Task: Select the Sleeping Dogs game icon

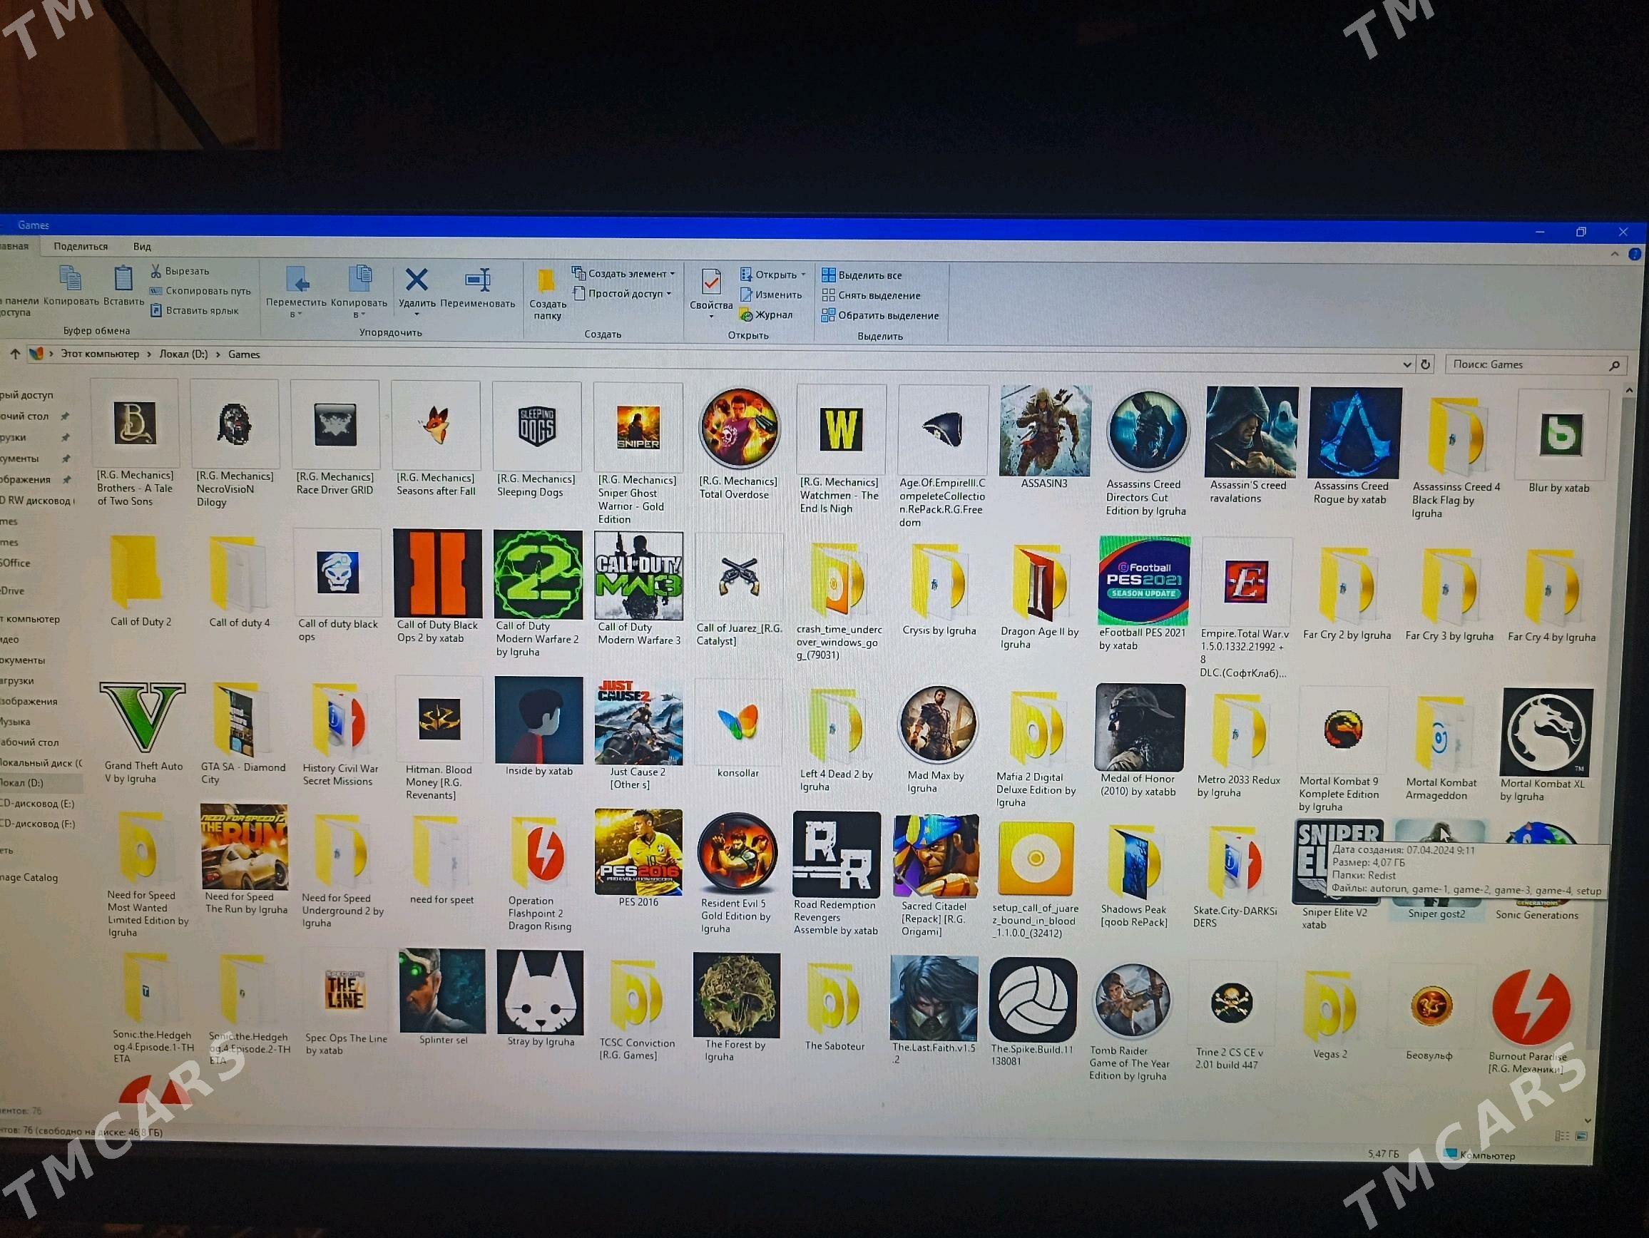Action: (537, 427)
